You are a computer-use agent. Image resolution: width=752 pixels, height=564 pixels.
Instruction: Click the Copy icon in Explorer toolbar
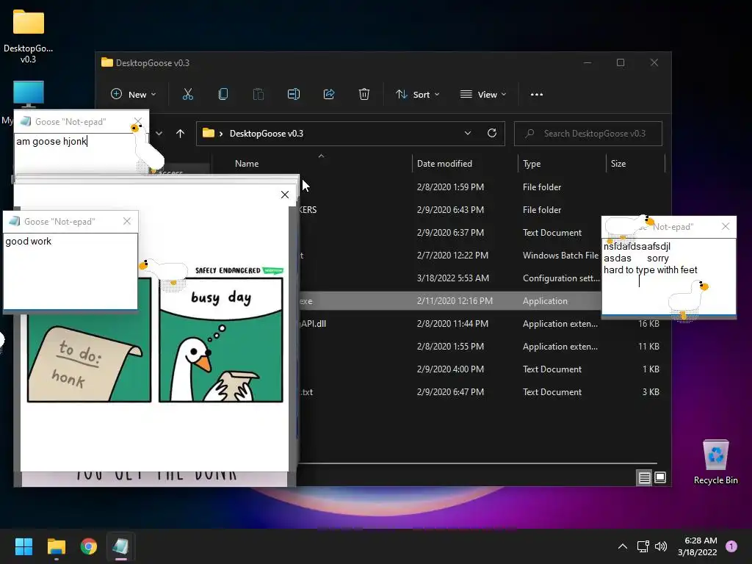pyautogui.click(x=223, y=95)
